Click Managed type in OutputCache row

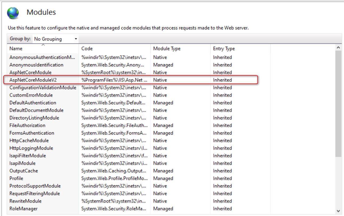click(x=163, y=171)
